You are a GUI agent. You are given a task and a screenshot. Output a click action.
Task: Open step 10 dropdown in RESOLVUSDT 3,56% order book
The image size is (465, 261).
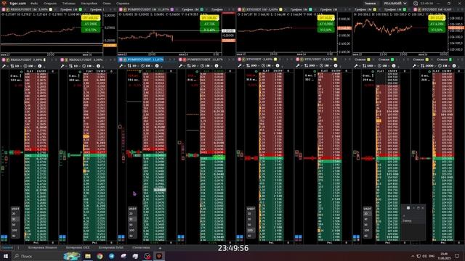pos(75,66)
